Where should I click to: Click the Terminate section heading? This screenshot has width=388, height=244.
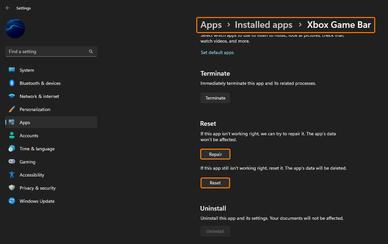[215, 73]
